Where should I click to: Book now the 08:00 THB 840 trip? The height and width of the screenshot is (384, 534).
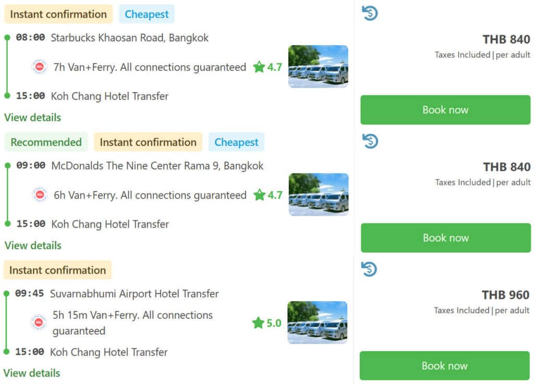(445, 110)
